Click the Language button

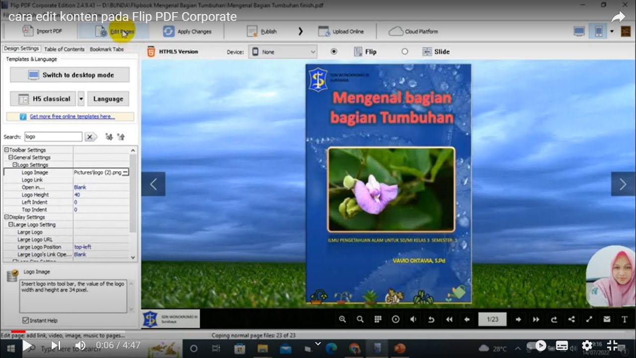[108, 99]
